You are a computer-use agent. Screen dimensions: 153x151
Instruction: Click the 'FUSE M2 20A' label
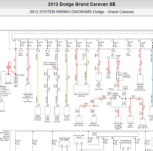click(x=102, y=44)
